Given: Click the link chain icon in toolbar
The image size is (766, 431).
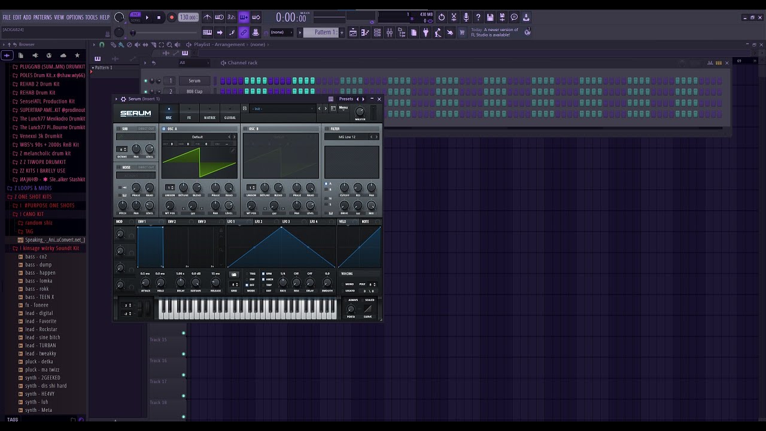Looking at the screenshot, I should pos(244,32).
